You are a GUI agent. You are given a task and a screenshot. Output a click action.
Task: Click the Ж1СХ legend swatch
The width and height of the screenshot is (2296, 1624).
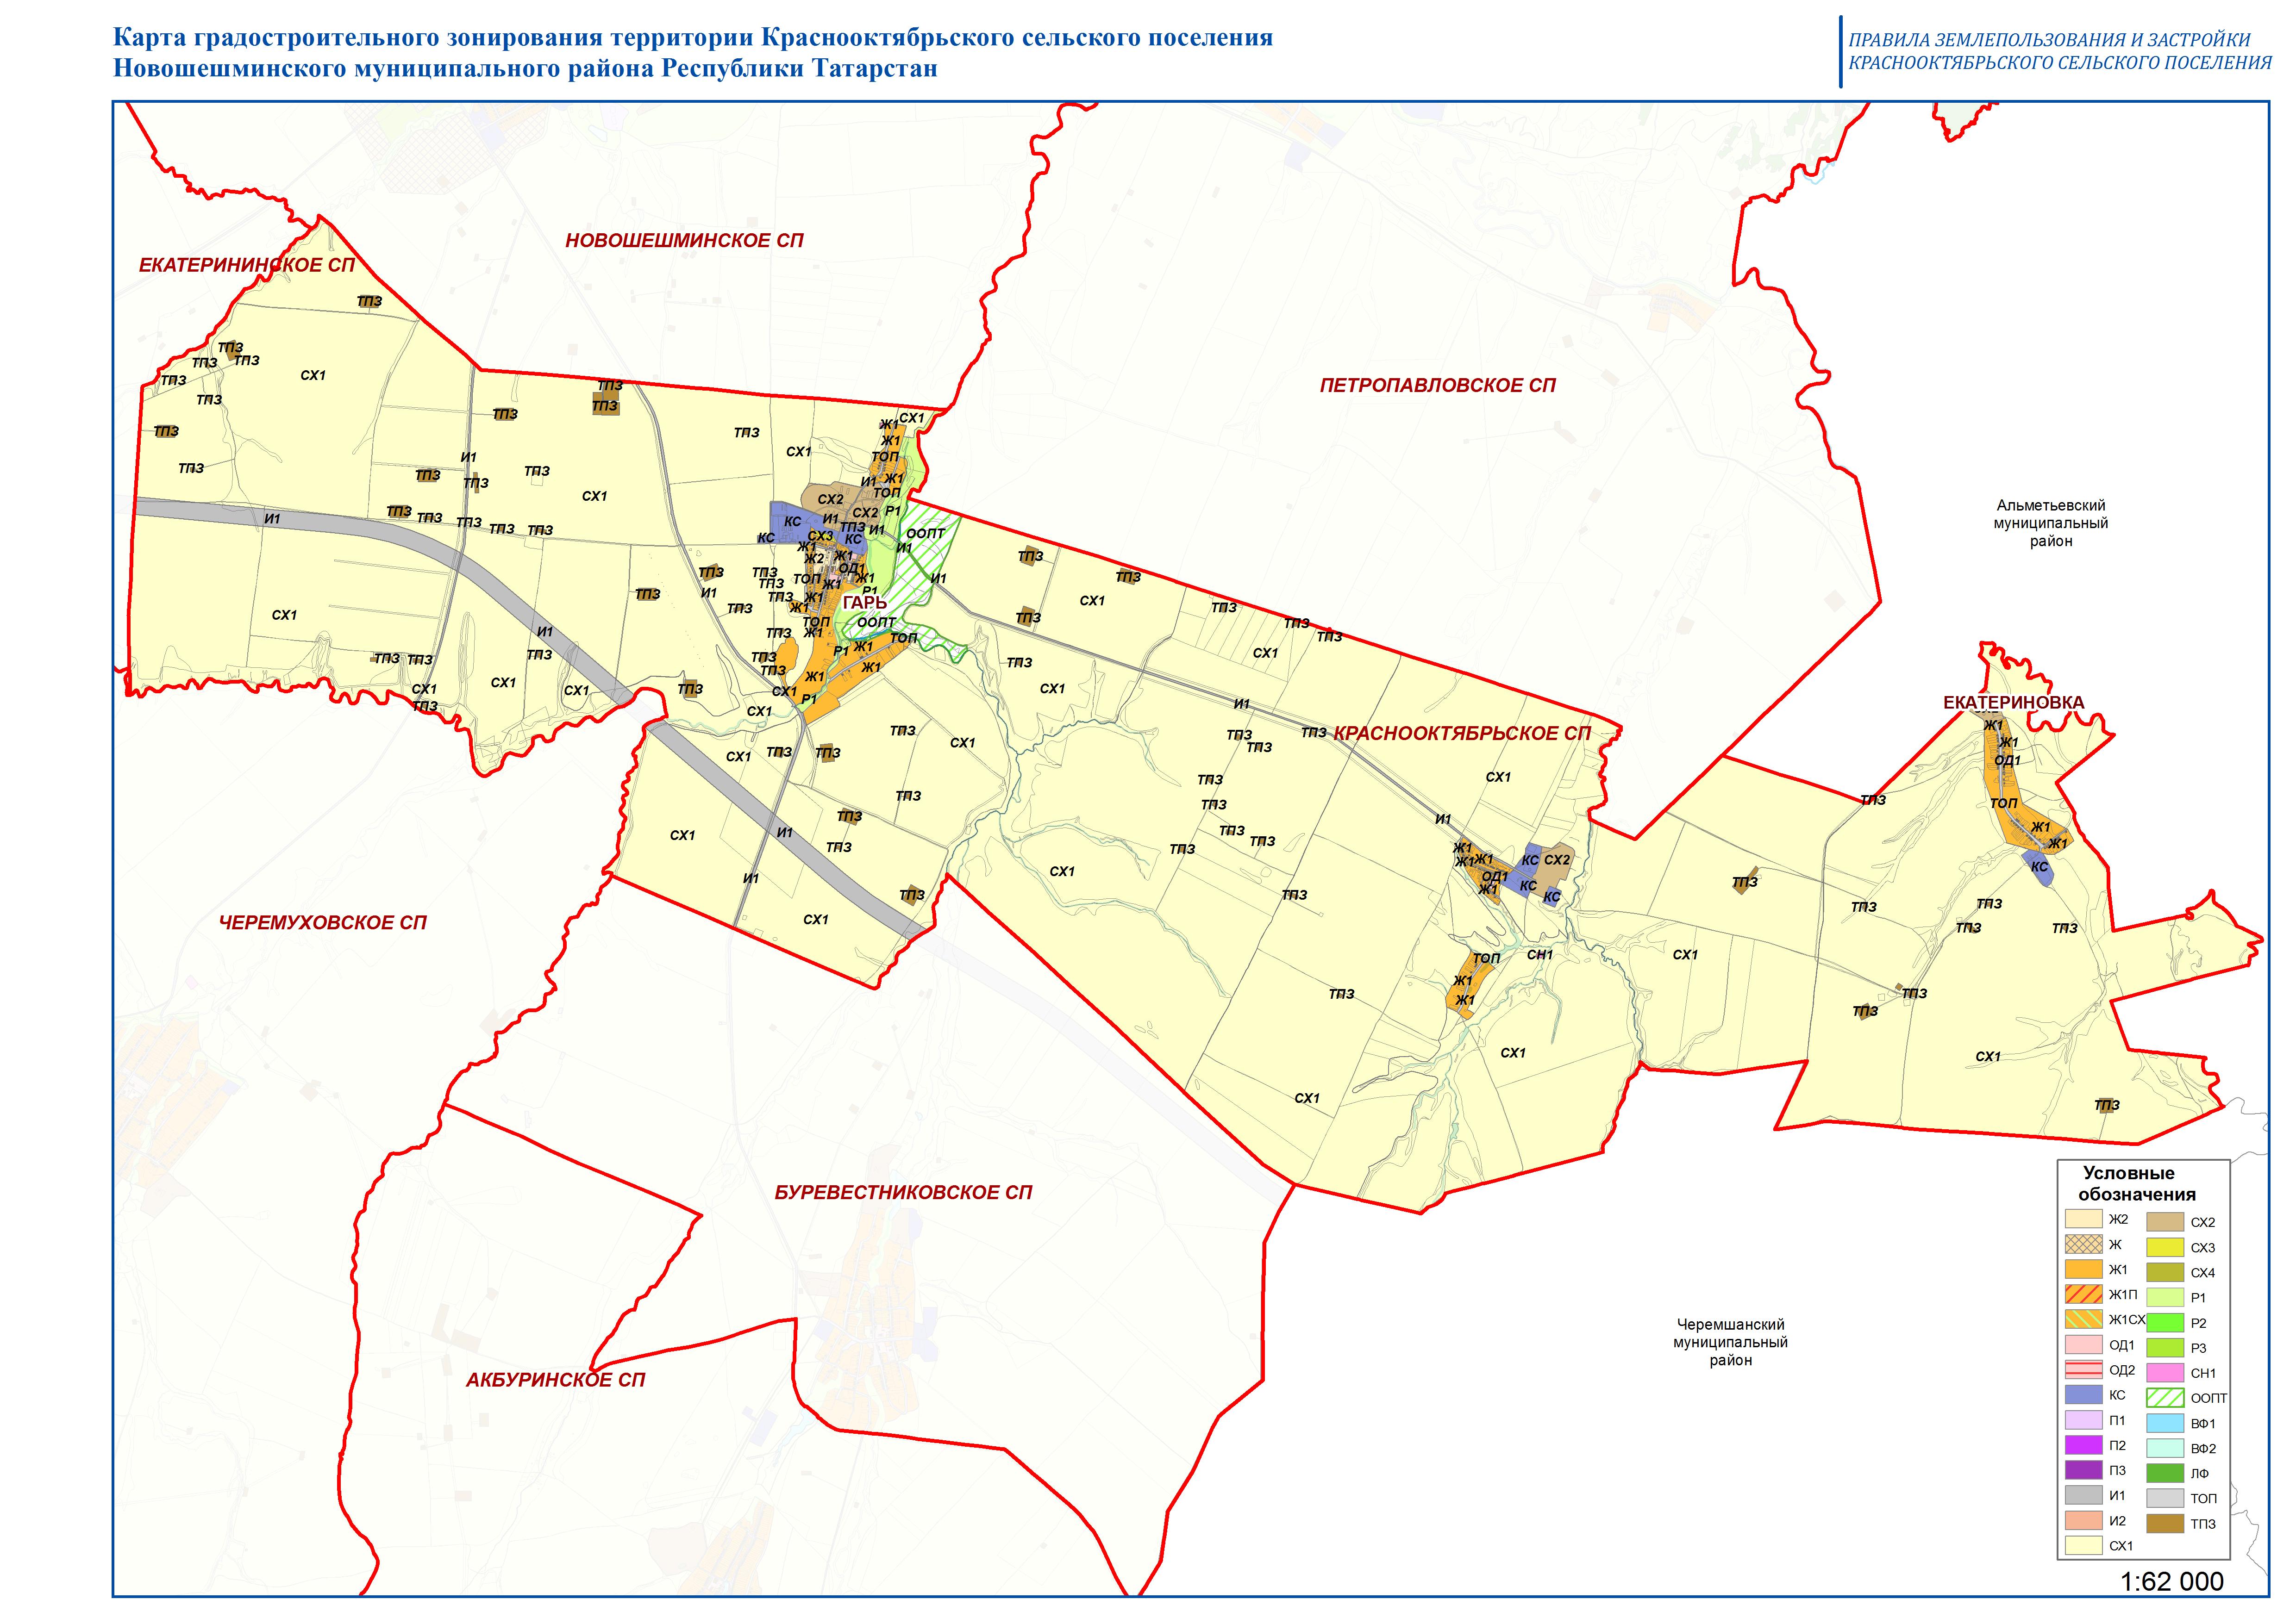(x=2083, y=1319)
